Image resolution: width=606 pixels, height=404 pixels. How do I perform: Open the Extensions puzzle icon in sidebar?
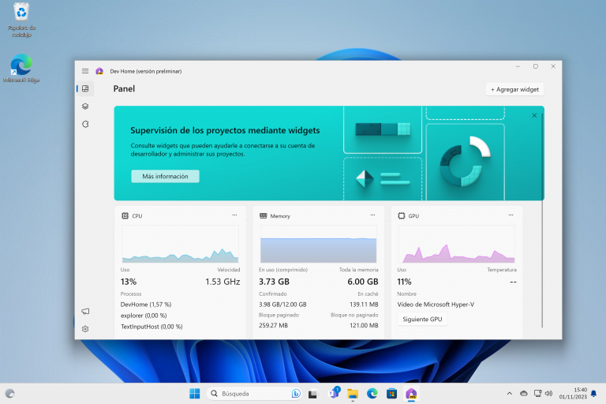(x=85, y=124)
